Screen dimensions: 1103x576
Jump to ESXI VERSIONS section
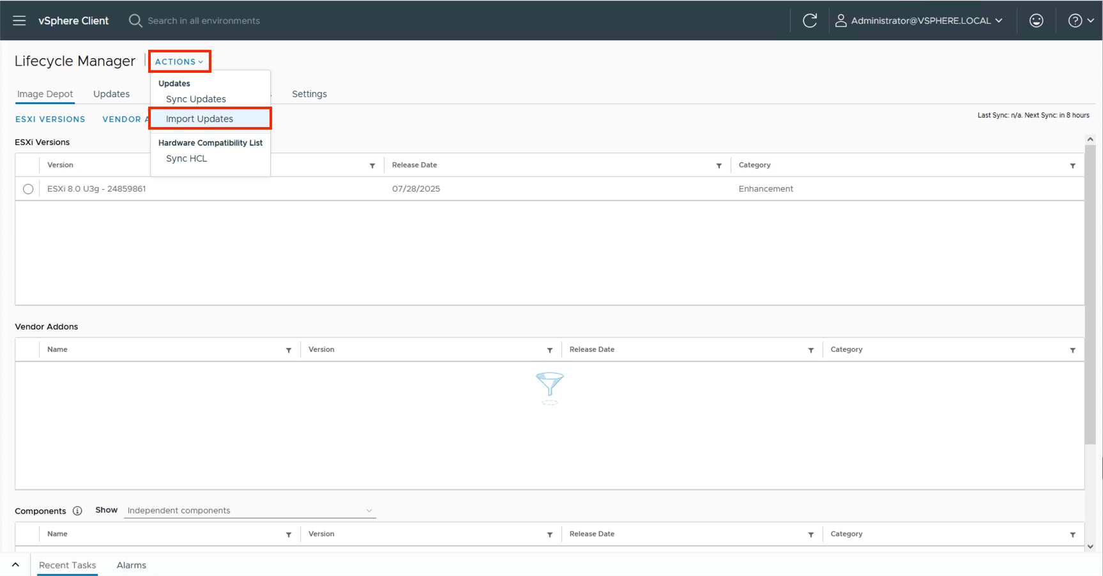coord(50,119)
